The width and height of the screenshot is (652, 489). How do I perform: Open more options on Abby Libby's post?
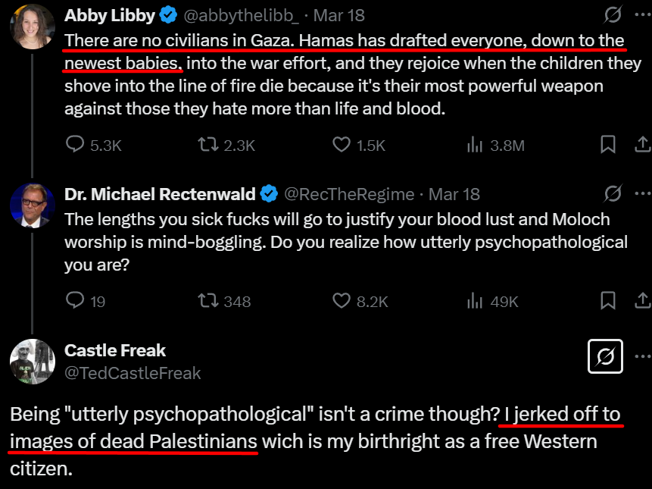(x=642, y=15)
